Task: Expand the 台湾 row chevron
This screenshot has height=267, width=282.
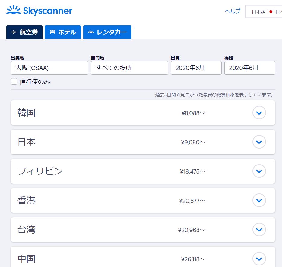Action: click(x=259, y=230)
